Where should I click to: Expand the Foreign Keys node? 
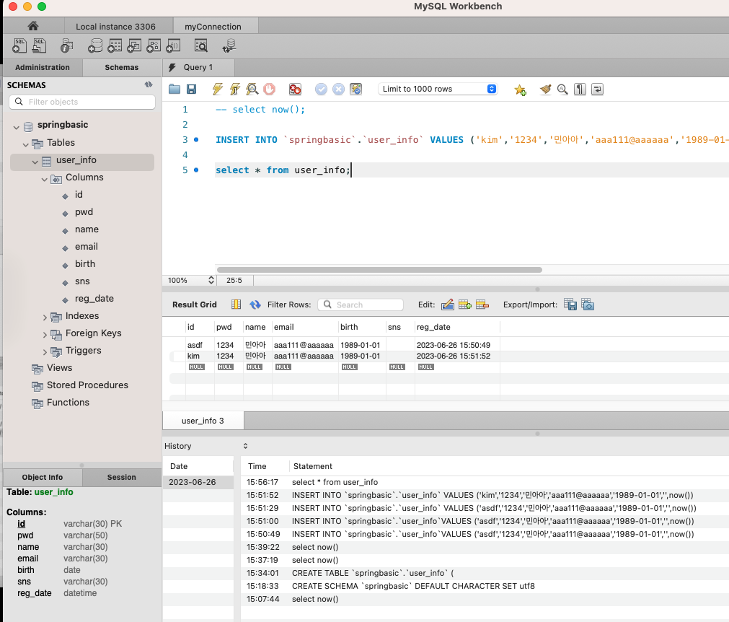(45, 335)
